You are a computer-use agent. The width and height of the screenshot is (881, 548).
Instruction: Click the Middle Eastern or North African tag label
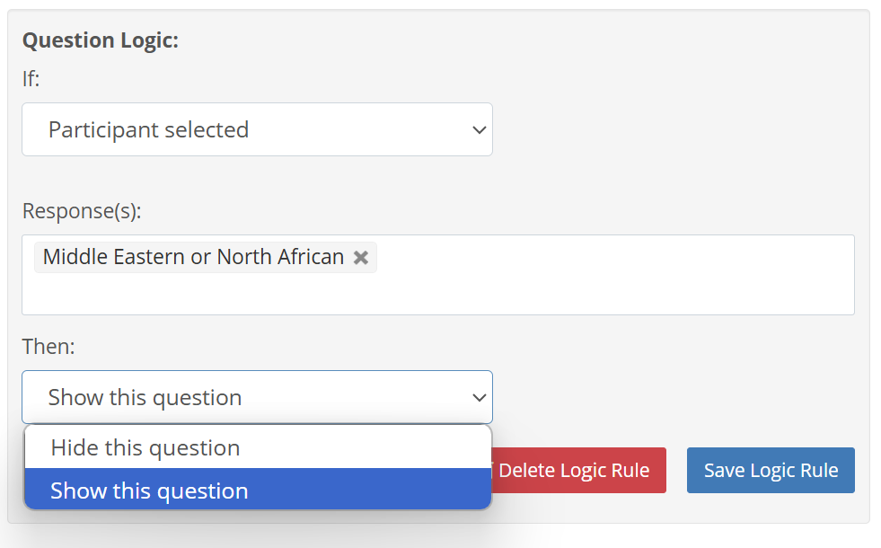tap(193, 258)
